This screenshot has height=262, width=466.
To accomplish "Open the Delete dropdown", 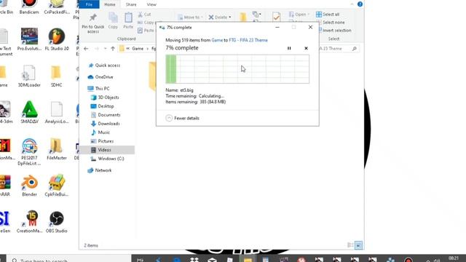I will click(x=220, y=17).
